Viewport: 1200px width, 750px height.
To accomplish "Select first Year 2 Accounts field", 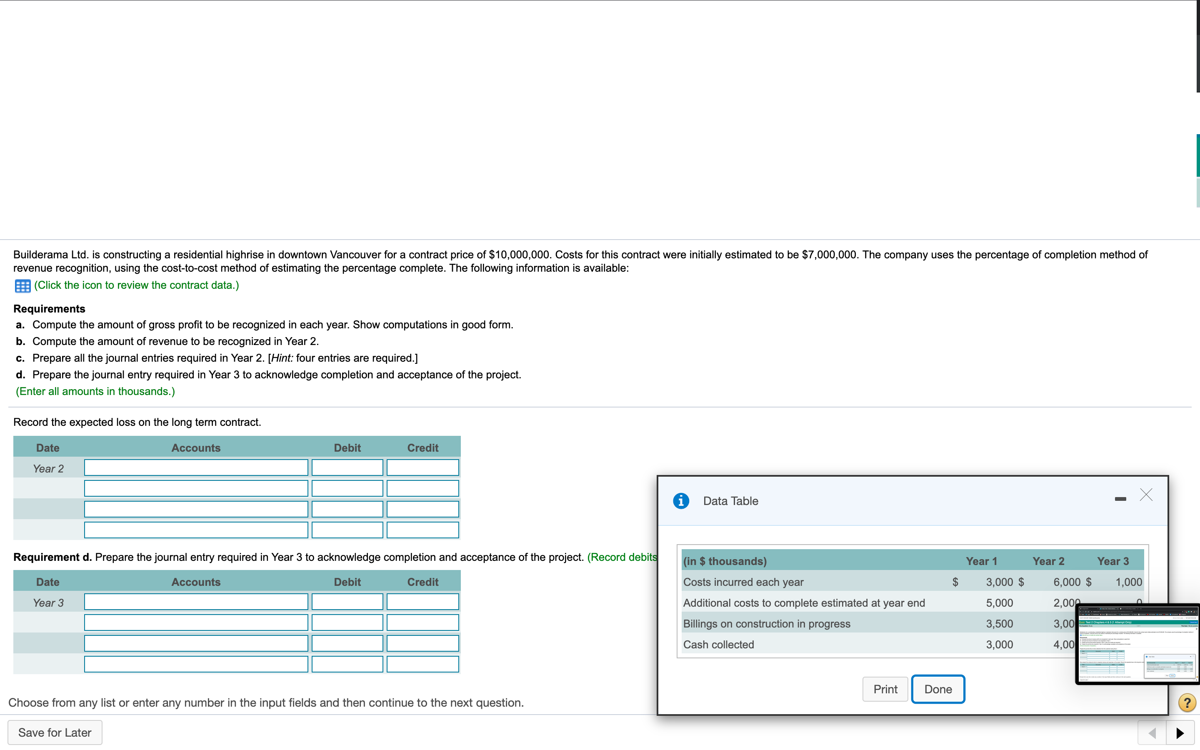I will click(x=196, y=467).
